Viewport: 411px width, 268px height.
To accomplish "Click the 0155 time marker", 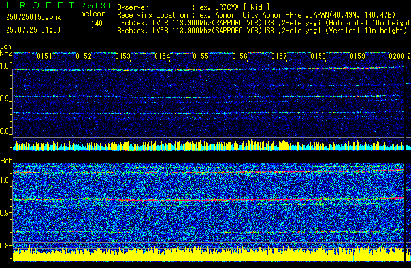I will pos(201,56).
